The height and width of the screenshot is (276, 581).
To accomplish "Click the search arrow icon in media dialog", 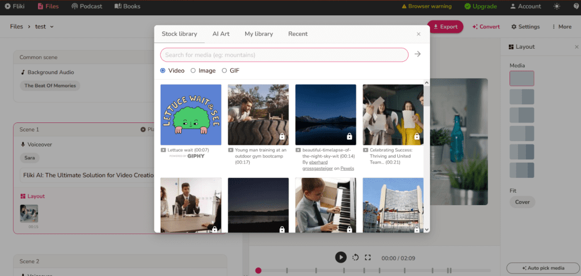I will click(418, 54).
